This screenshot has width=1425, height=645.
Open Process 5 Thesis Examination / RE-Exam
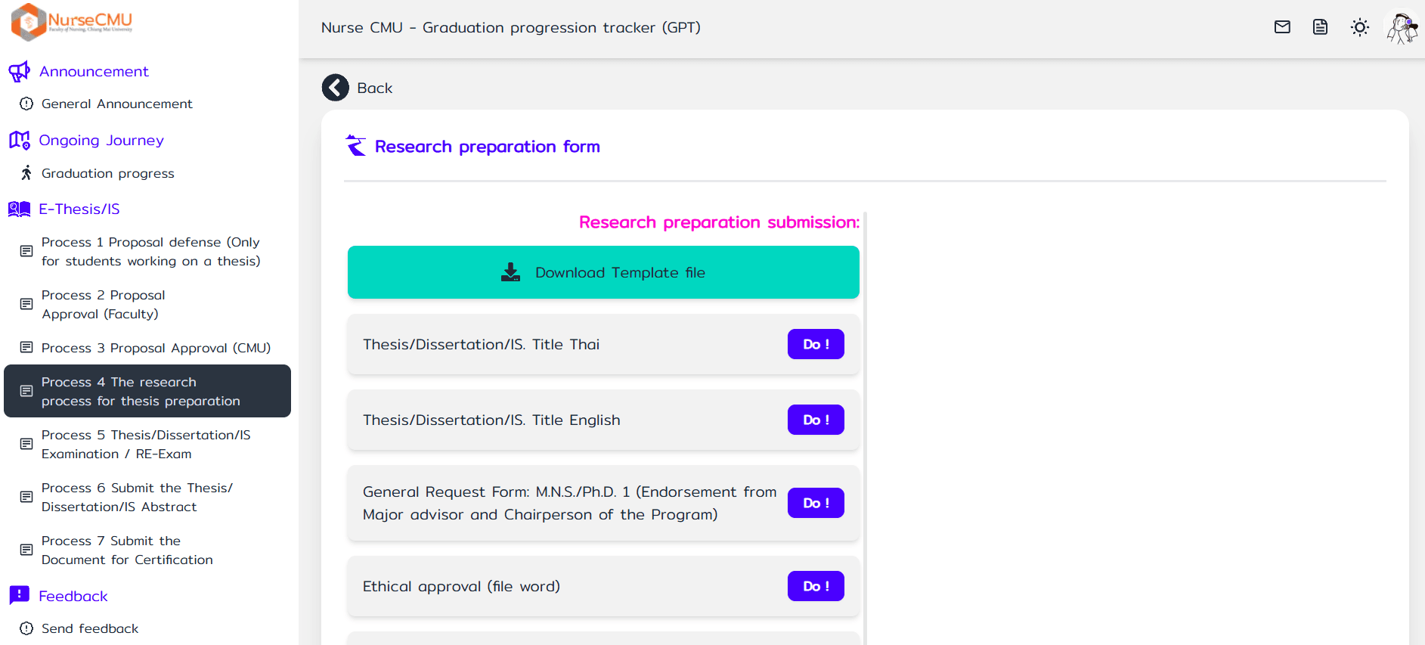[146, 444]
